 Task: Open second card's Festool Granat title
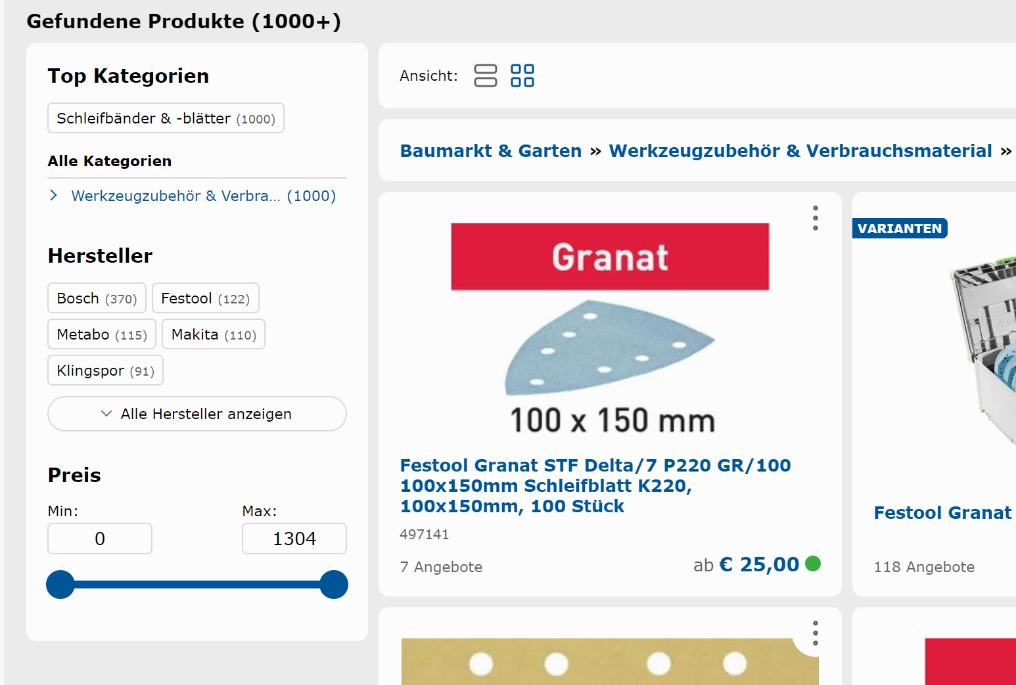[x=944, y=513]
